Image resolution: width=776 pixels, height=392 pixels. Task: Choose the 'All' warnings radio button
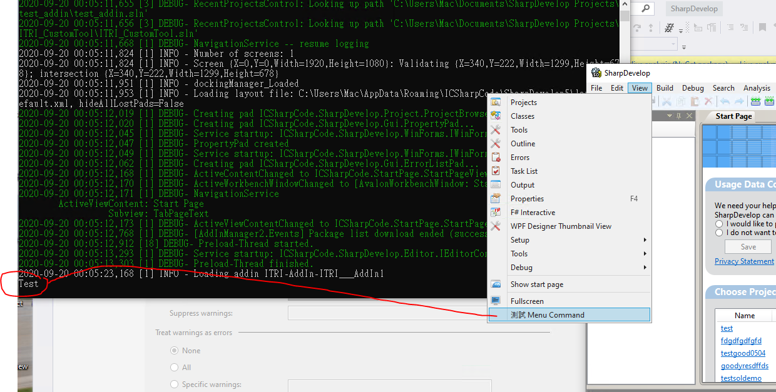174,367
